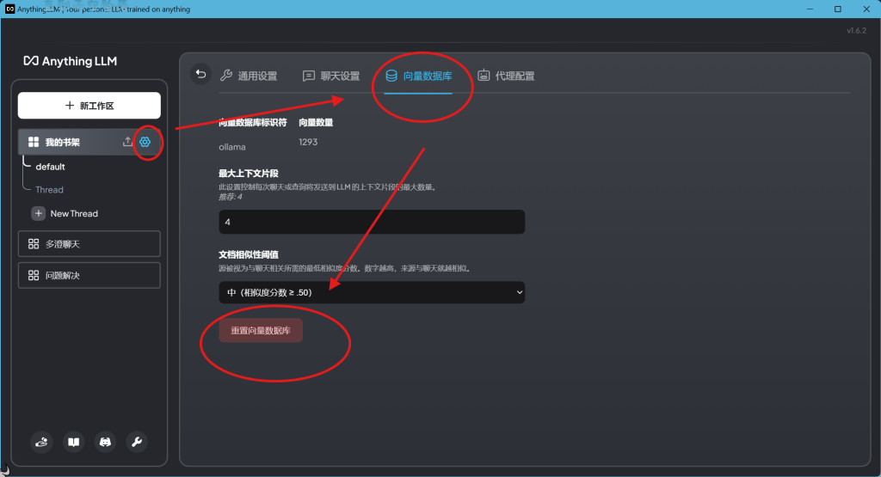Open the Discord icon in sidebar footer
The image size is (881, 477).
pyautogui.click(x=105, y=443)
